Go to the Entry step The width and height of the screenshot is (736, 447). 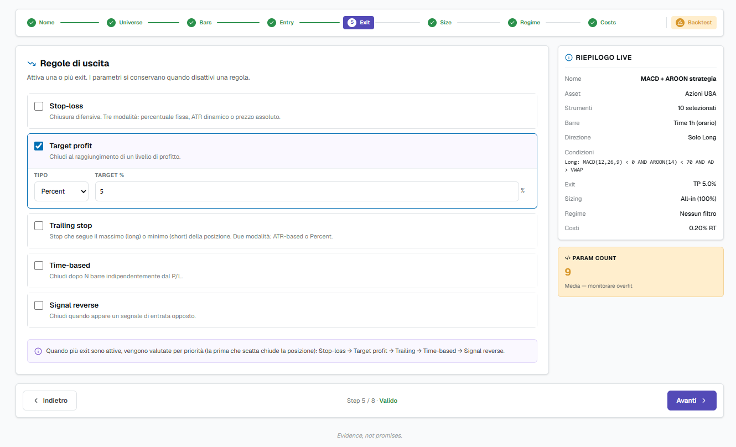click(x=281, y=23)
